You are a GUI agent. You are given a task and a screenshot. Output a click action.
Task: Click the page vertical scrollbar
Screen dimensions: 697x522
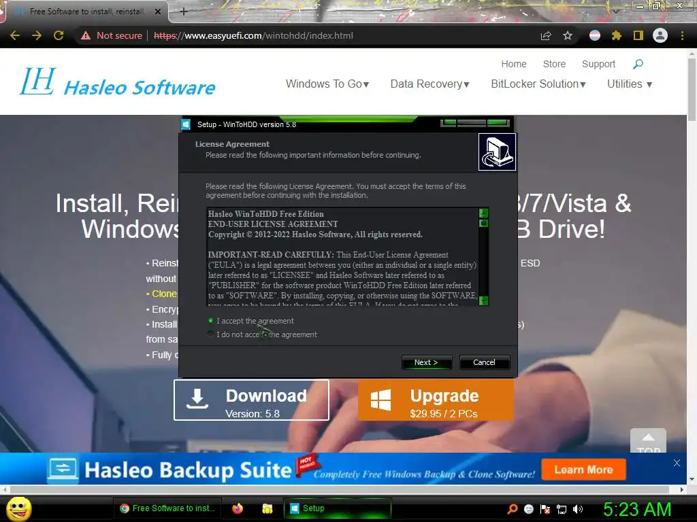pyautogui.click(x=692, y=91)
